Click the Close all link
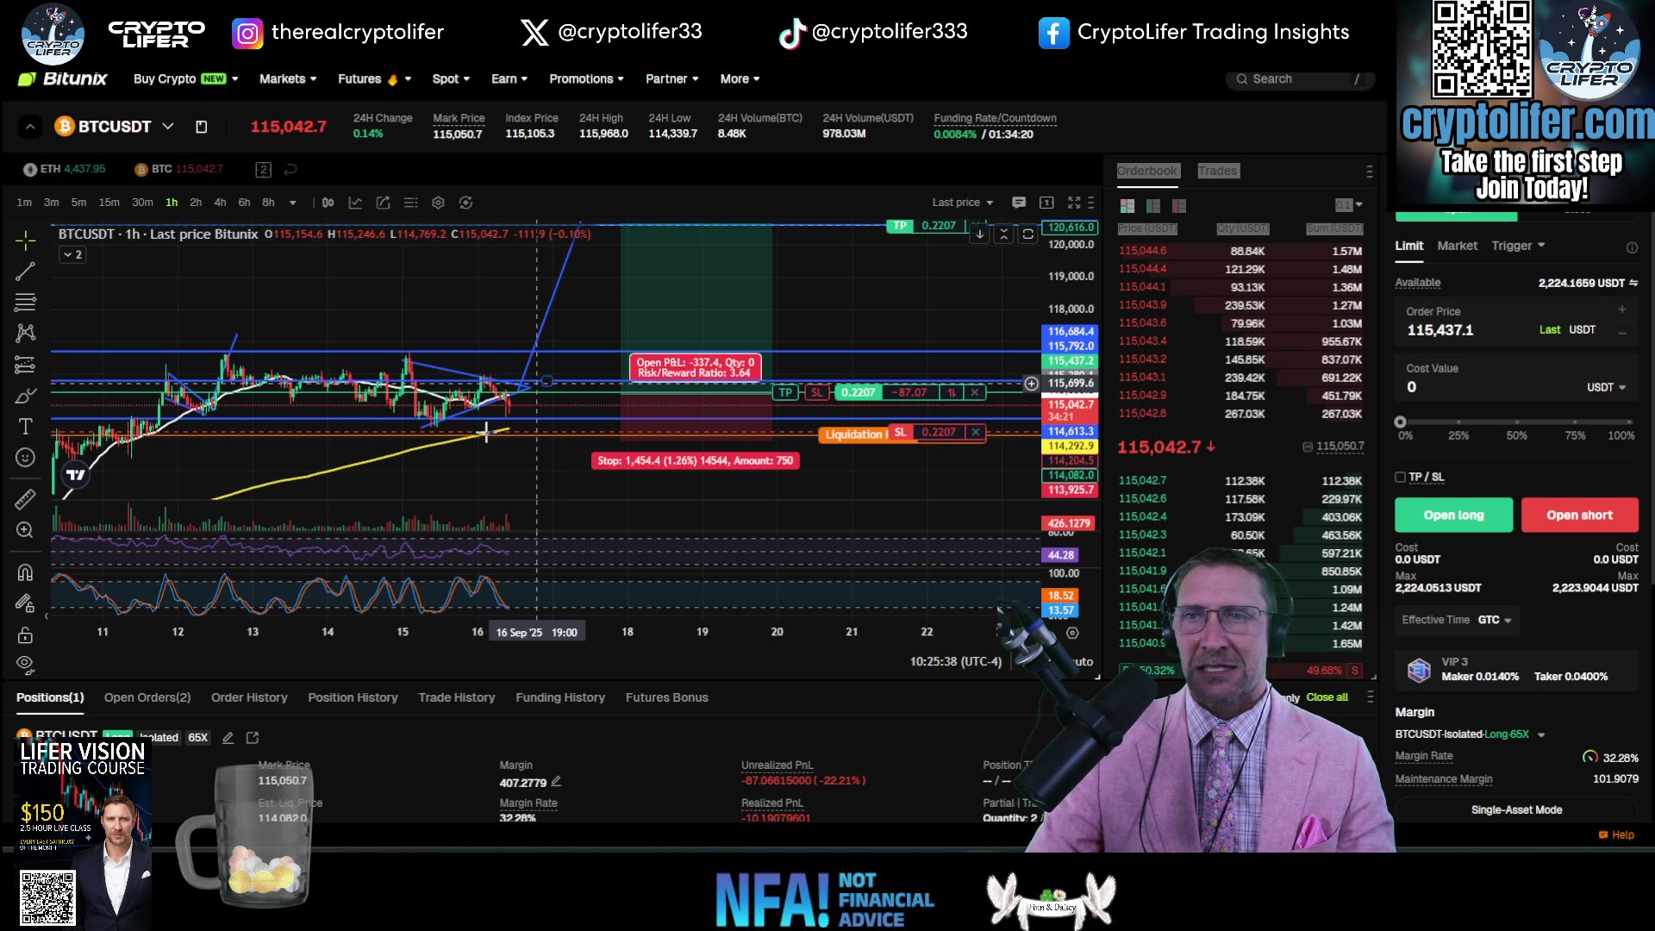The image size is (1655, 931). (x=1327, y=697)
